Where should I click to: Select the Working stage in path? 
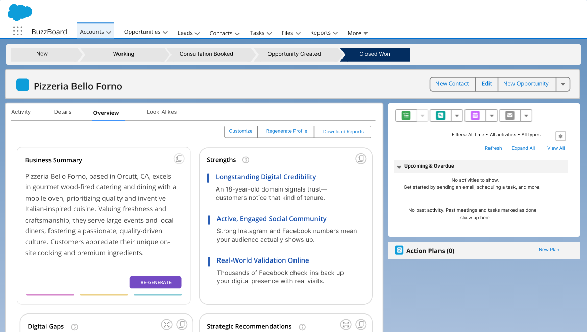point(124,54)
